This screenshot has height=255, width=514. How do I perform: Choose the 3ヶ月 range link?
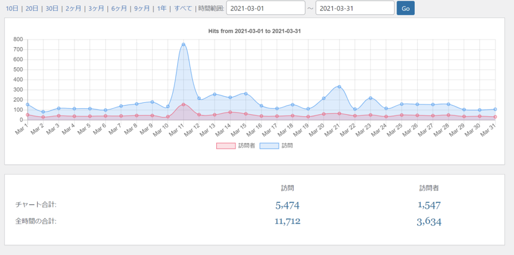tap(96, 9)
